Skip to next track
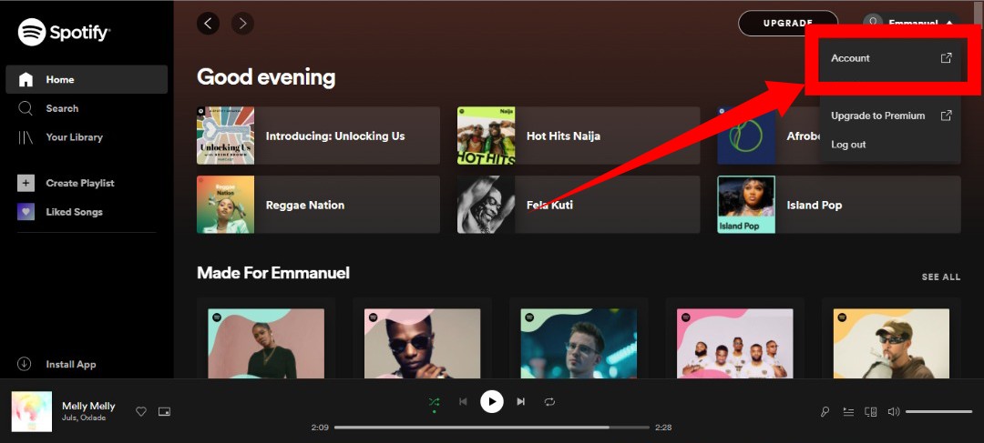The height and width of the screenshot is (443, 984). [x=521, y=402]
